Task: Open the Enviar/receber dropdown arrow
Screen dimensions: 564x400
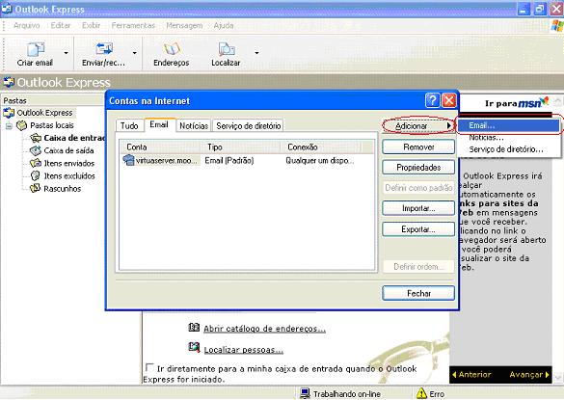Action: pos(135,53)
